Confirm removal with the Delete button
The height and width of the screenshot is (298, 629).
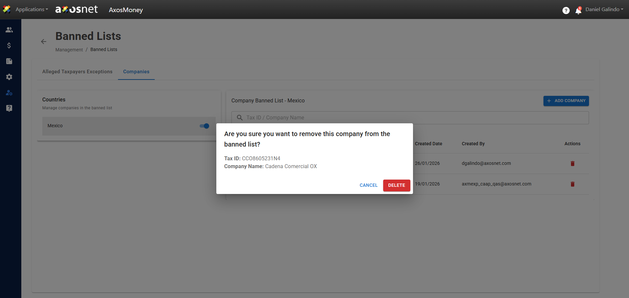(x=396, y=185)
